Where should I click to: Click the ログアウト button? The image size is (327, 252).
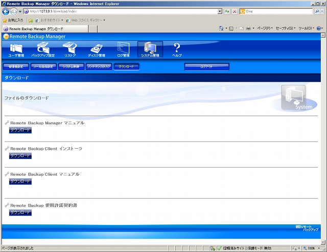206,66
